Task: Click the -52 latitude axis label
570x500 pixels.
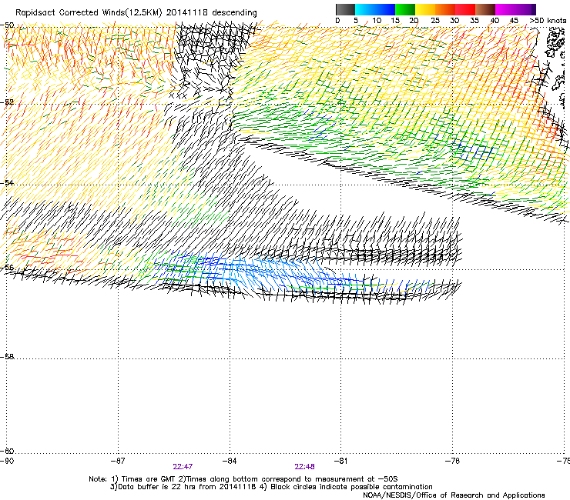Action: pyautogui.click(x=7, y=102)
